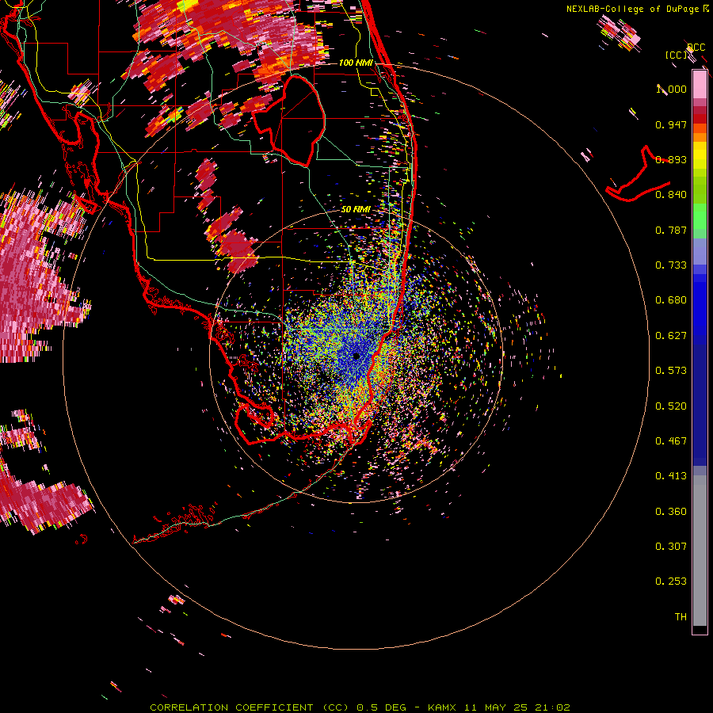713x713 pixels.
Task: Select the 0.893 color scale label
Action: 671,159
